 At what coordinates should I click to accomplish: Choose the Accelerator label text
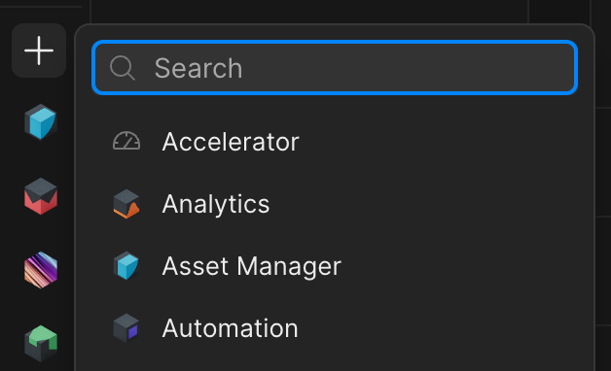231,142
